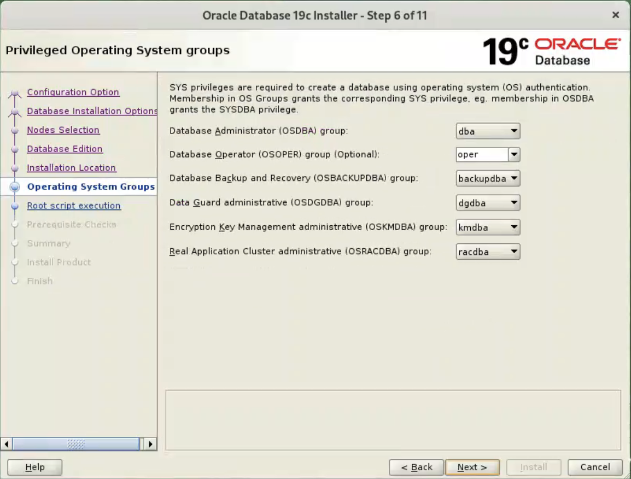
Task: Open the Installation Location step
Action: tap(72, 168)
